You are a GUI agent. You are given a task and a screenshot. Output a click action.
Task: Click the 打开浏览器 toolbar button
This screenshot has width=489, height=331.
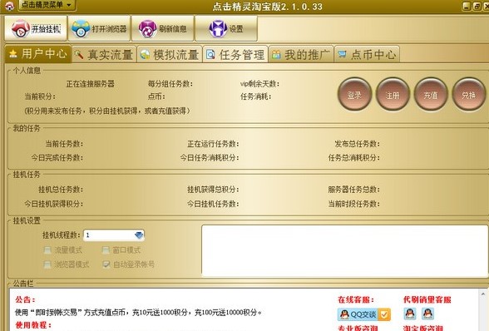click(99, 29)
